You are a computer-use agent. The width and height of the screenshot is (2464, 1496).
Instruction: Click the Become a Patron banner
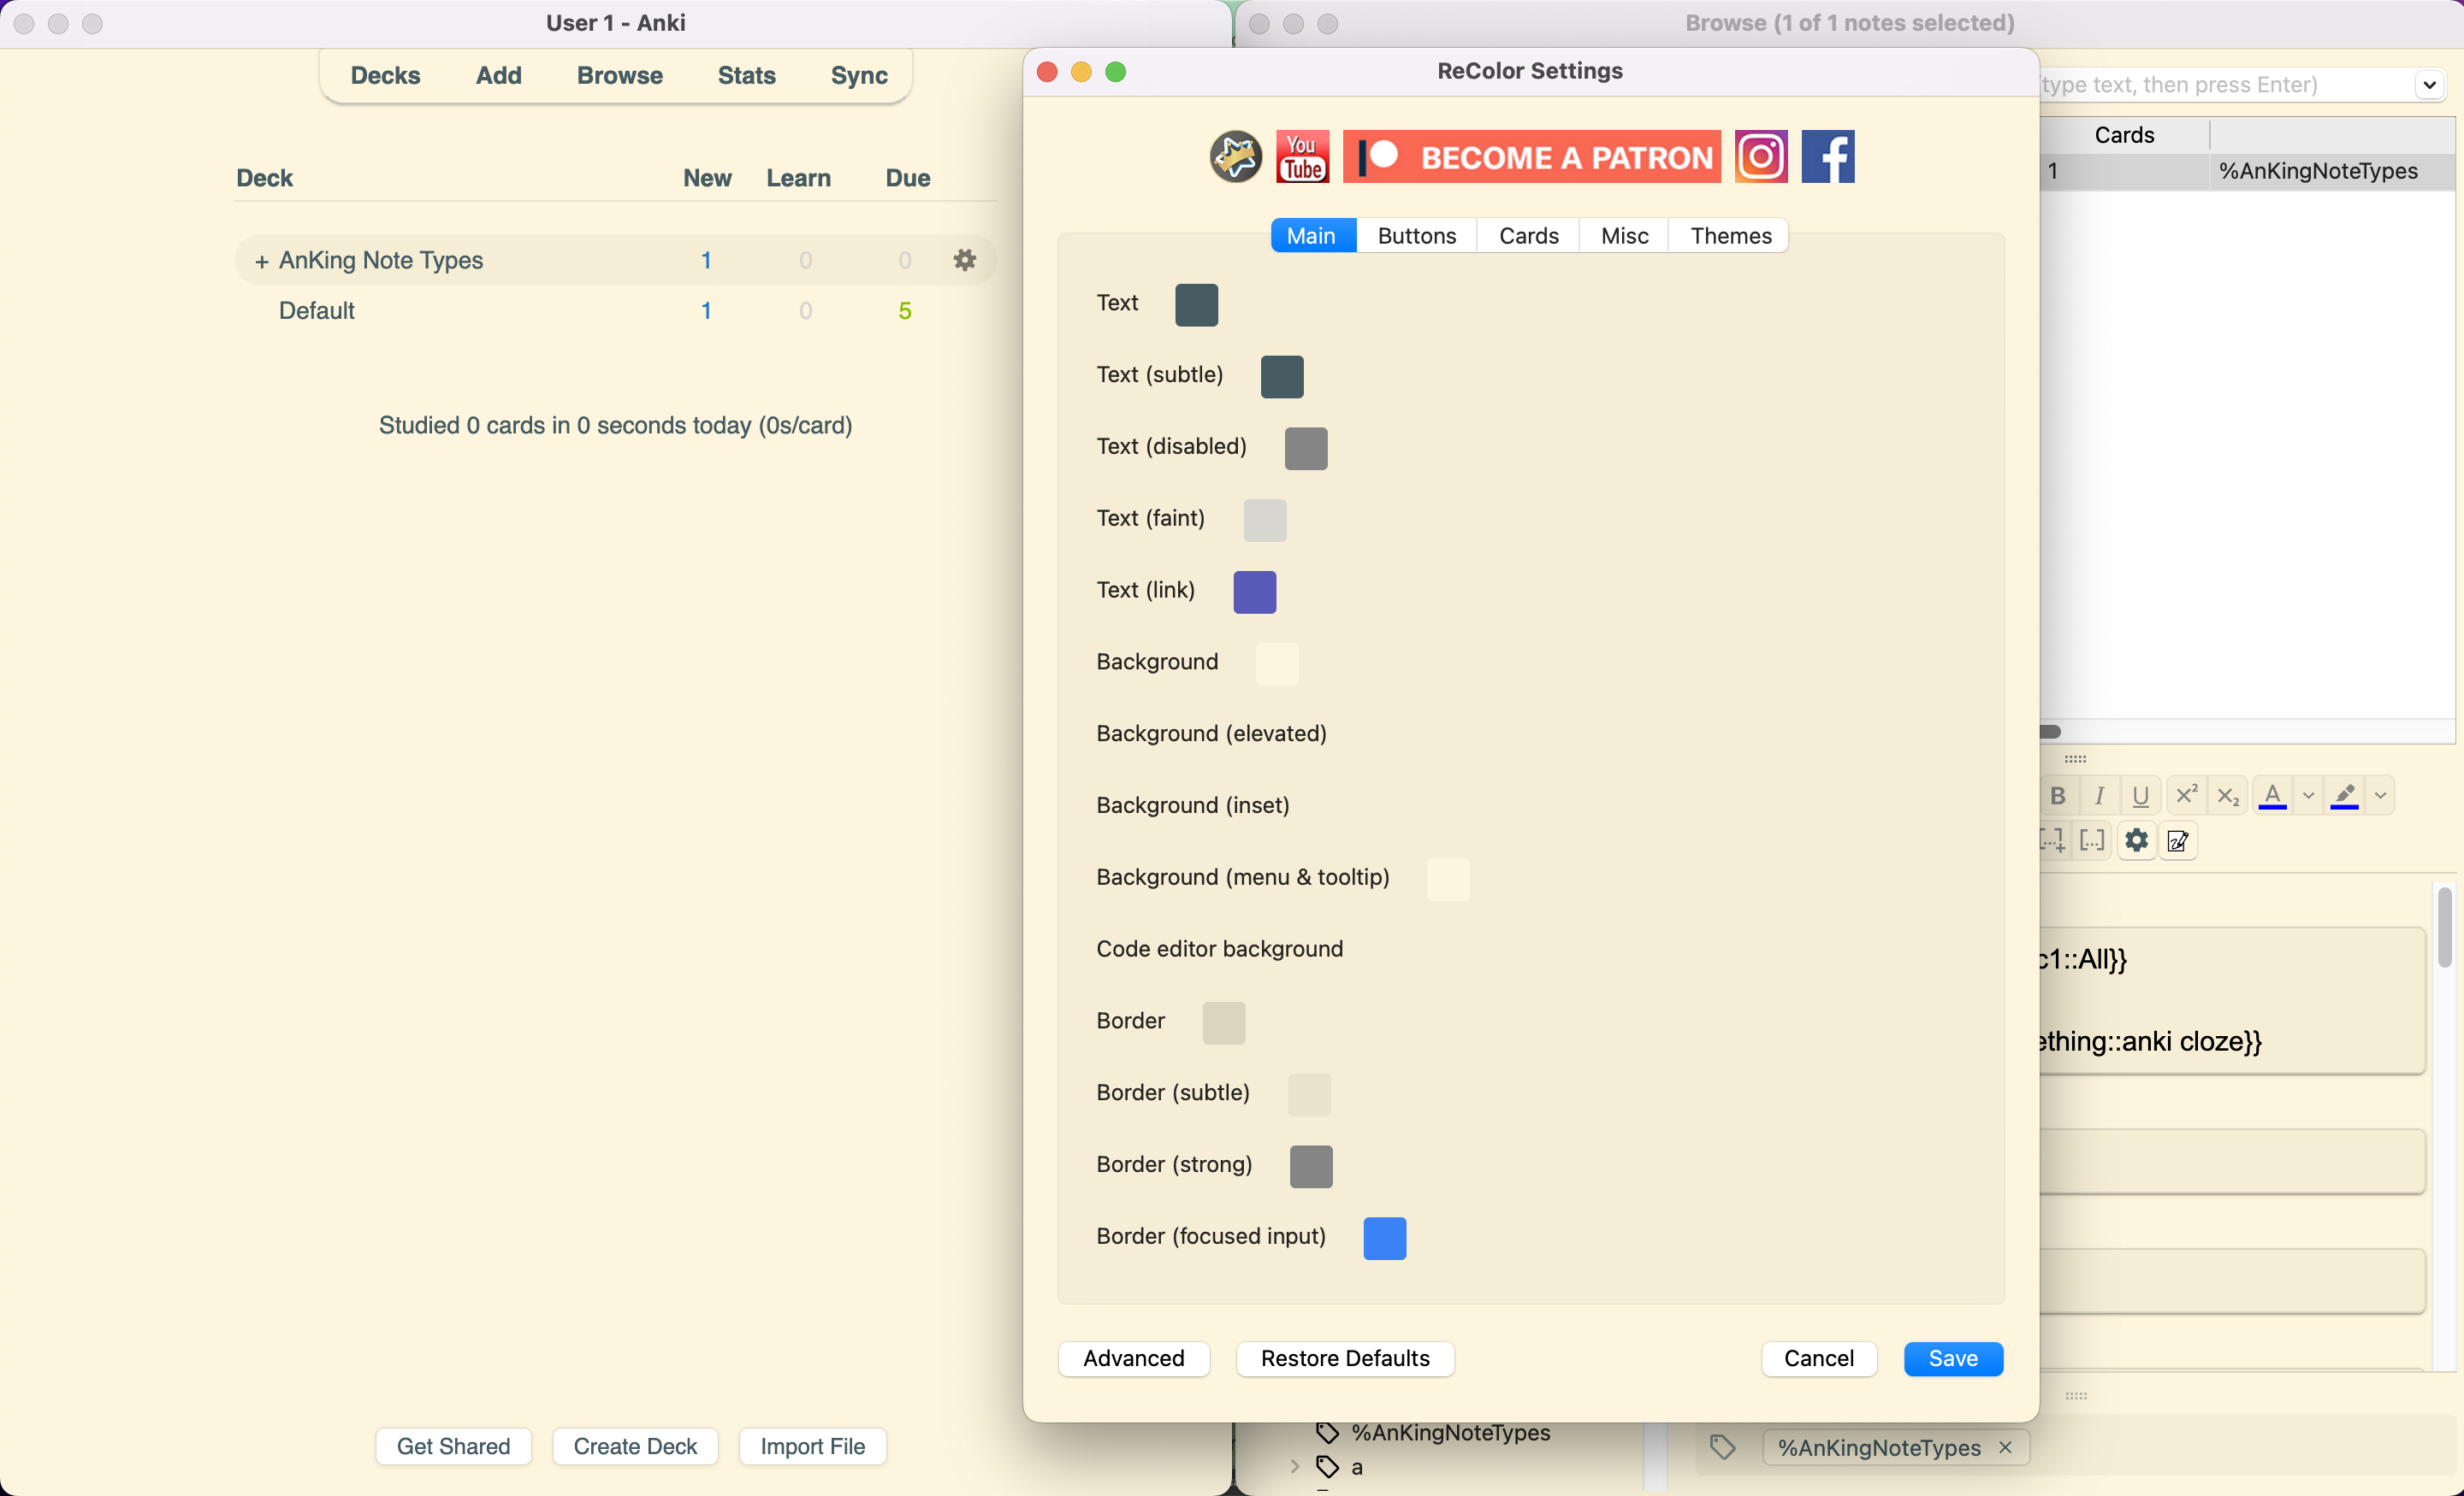1531,157
